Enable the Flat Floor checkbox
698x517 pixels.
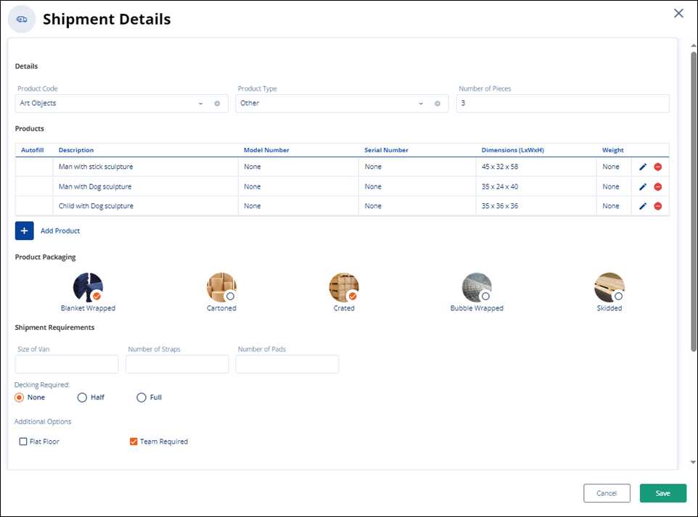pyautogui.click(x=23, y=442)
